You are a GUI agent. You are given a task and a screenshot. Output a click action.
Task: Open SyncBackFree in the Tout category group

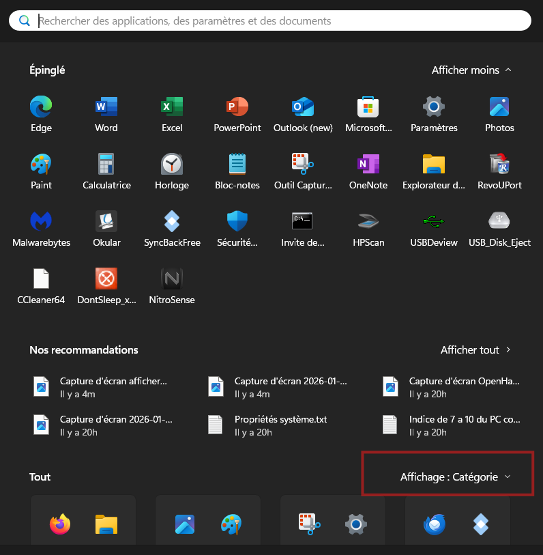coord(481,524)
